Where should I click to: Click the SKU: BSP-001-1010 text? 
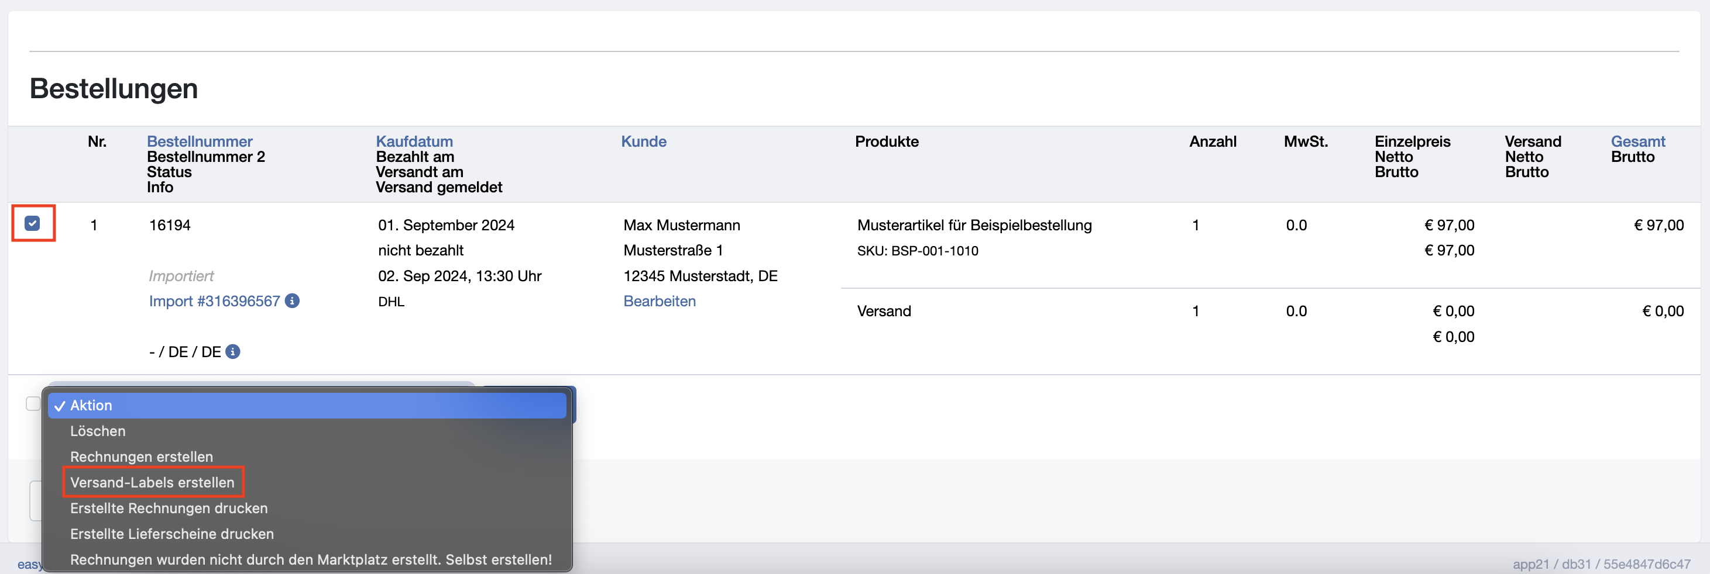coord(918,251)
